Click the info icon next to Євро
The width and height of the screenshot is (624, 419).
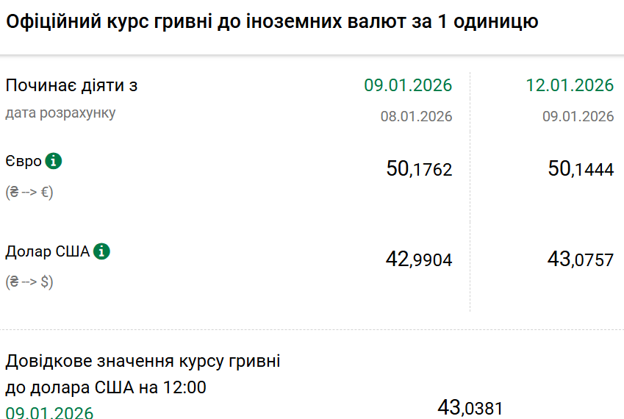(x=54, y=161)
